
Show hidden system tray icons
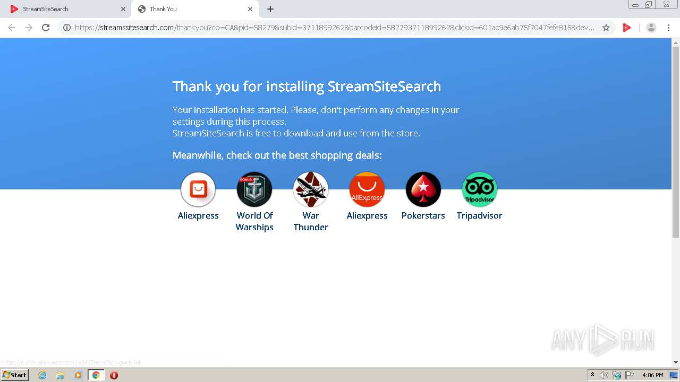coord(592,375)
